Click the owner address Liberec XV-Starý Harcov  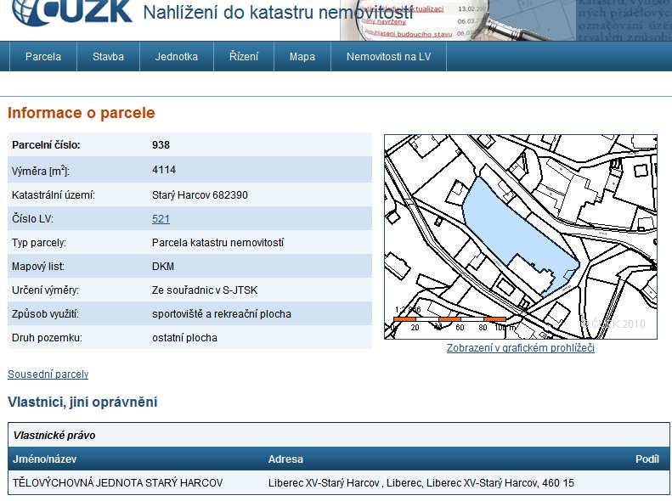click(x=421, y=483)
